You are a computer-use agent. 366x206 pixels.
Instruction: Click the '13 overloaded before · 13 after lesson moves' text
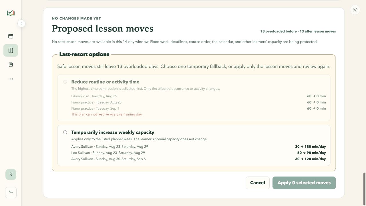298,31
